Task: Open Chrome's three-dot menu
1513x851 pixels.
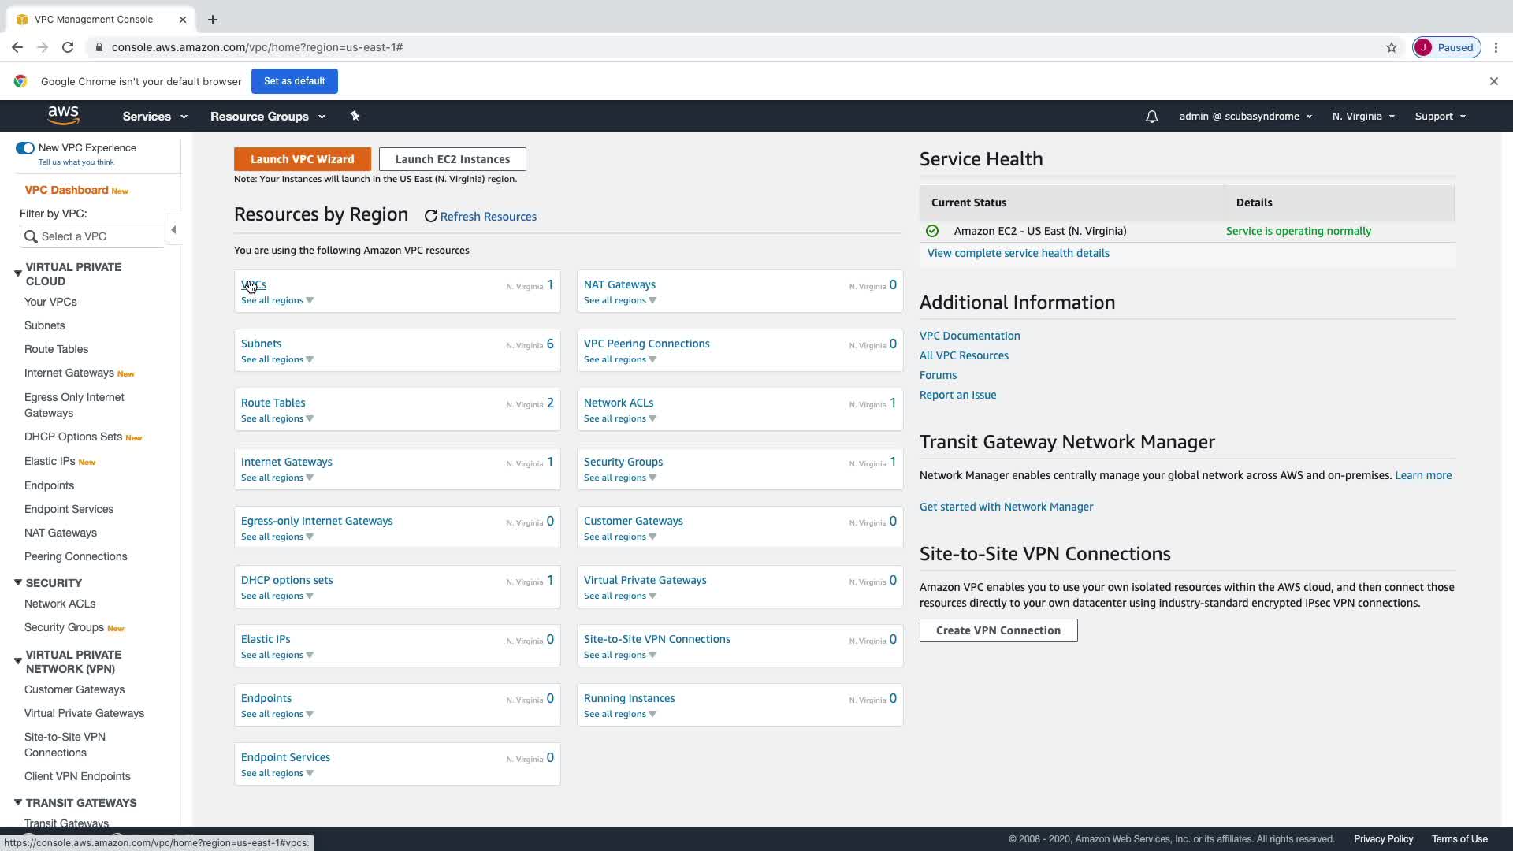Action: [1496, 47]
